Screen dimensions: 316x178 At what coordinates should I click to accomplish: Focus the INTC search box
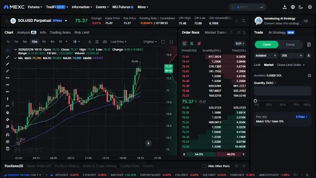[x=247, y=7]
